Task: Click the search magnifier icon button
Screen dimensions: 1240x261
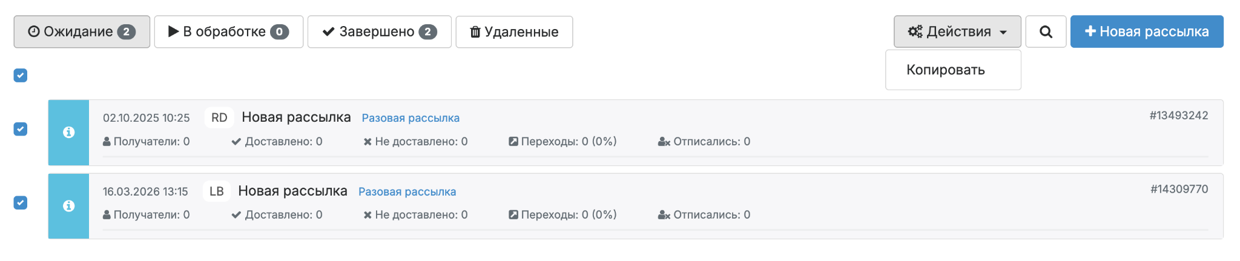Action: point(1045,31)
